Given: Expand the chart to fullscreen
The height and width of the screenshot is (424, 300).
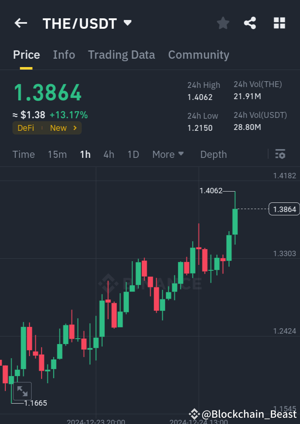Looking at the screenshot, I should click(x=22, y=391).
